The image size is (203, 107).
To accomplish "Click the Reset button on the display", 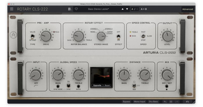I will click(x=107, y=85).
